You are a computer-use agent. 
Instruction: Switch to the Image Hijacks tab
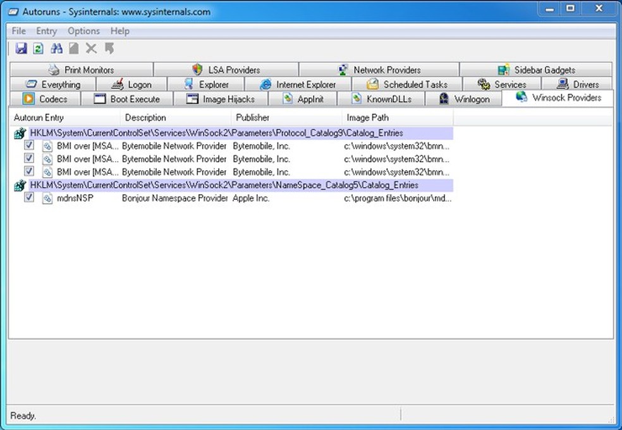click(x=221, y=99)
